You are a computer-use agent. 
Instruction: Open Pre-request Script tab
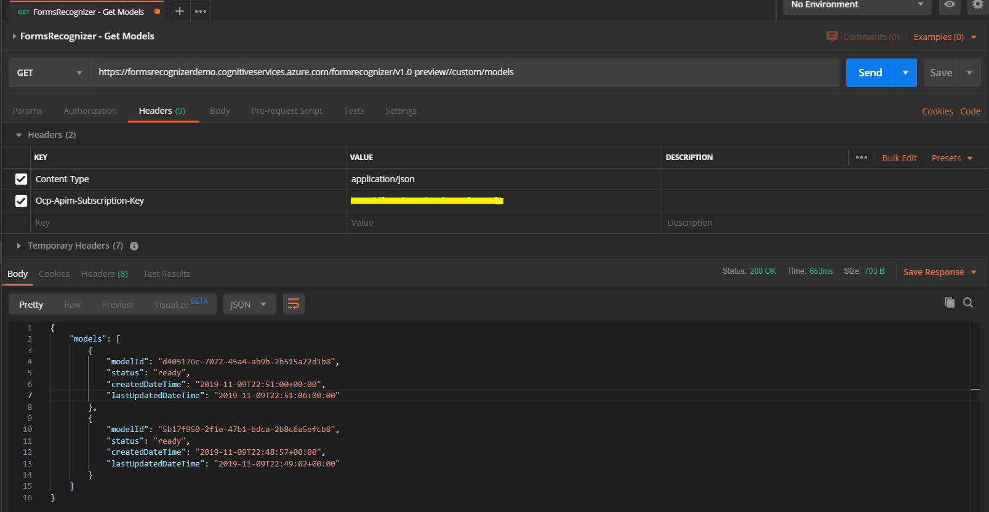point(287,111)
